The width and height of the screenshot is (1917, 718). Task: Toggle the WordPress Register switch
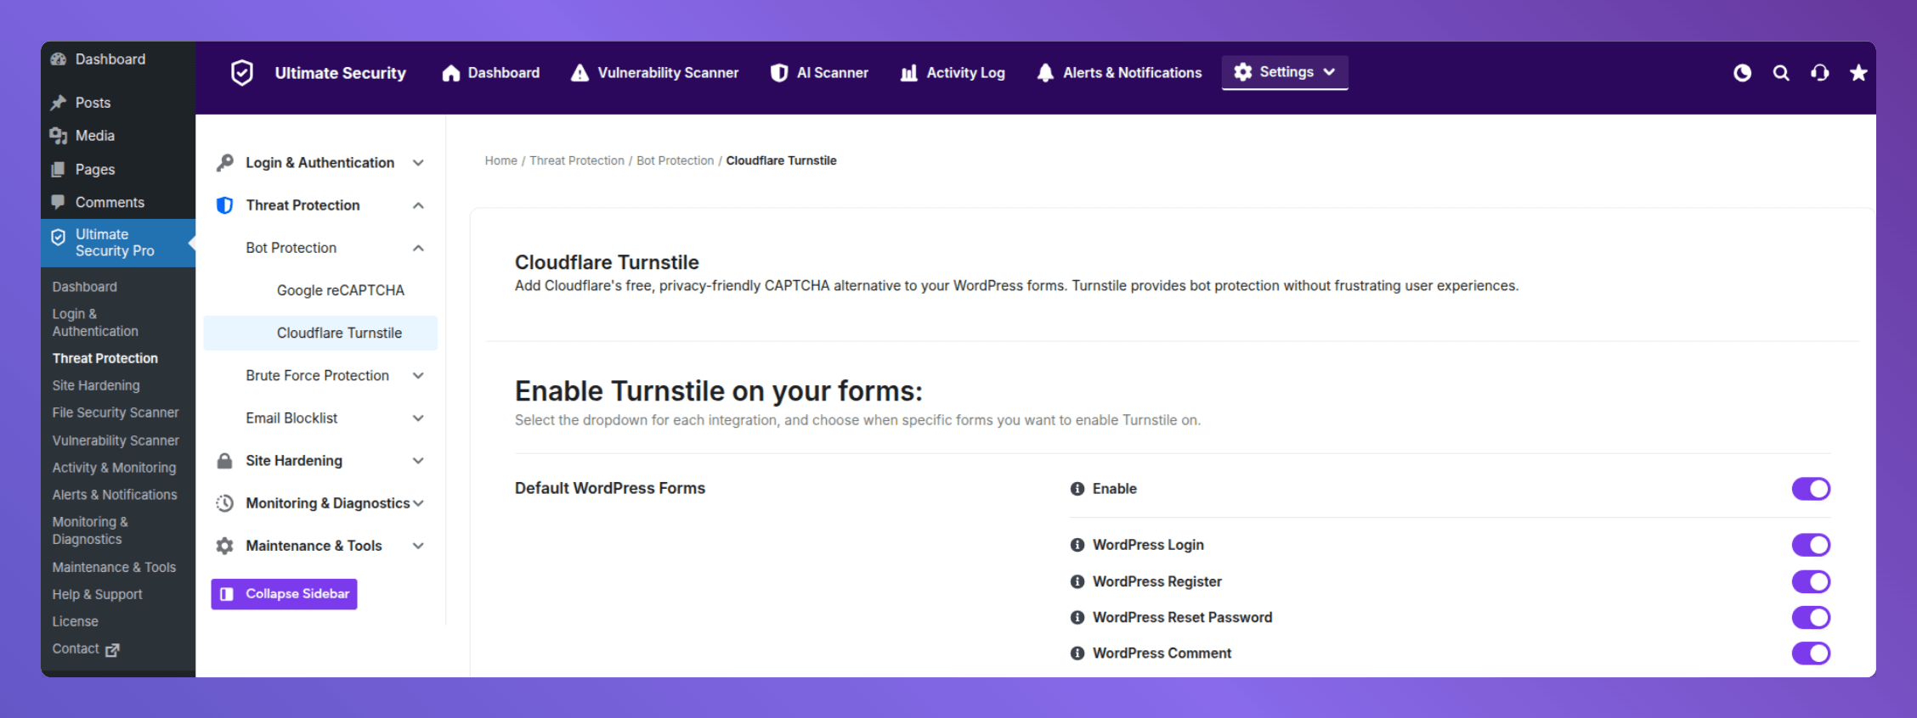[x=1811, y=581]
